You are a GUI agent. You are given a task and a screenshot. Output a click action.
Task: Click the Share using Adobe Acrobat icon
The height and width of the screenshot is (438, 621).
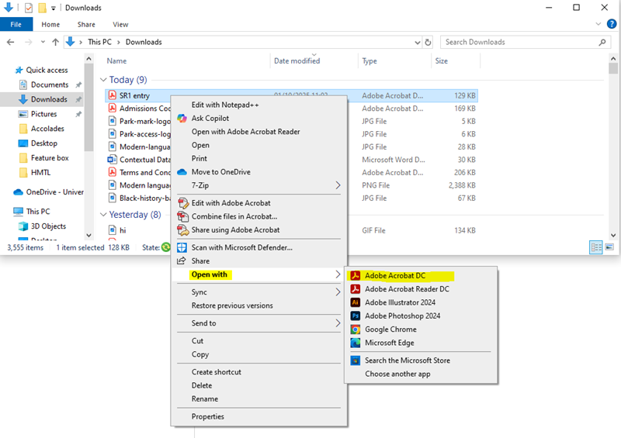pyautogui.click(x=182, y=230)
